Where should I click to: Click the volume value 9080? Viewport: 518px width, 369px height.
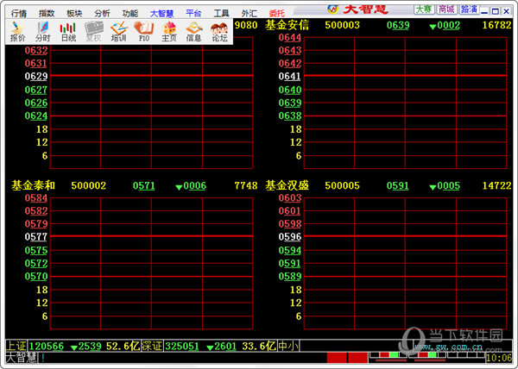click(246, 25)
